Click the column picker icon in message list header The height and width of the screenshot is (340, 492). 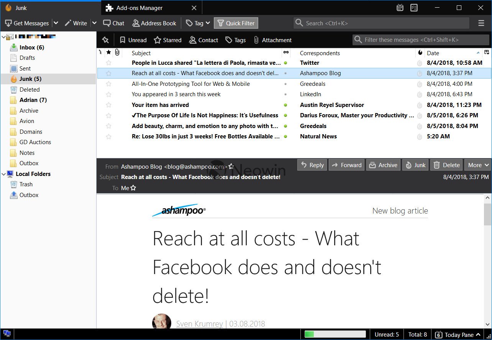(487, 53)
